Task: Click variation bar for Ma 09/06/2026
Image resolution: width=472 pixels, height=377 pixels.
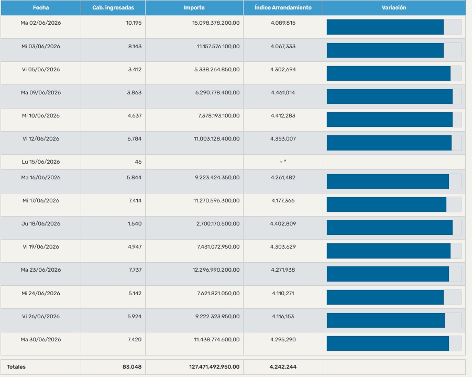Action: [x=394, y=96]
